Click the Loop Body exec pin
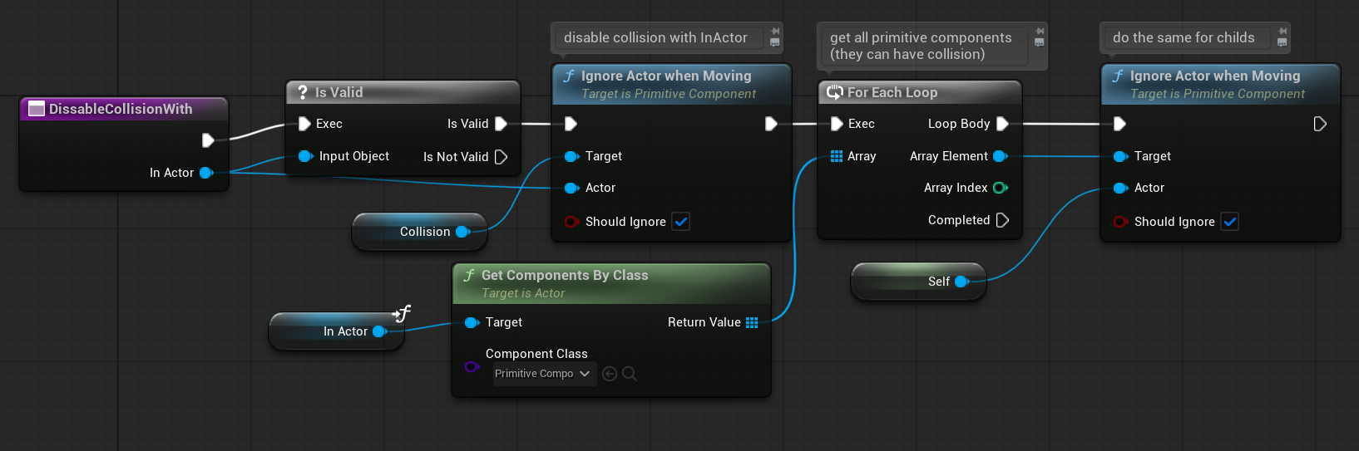The height and width of the screenshot is (451, 1359). [x=1002, y=124]
